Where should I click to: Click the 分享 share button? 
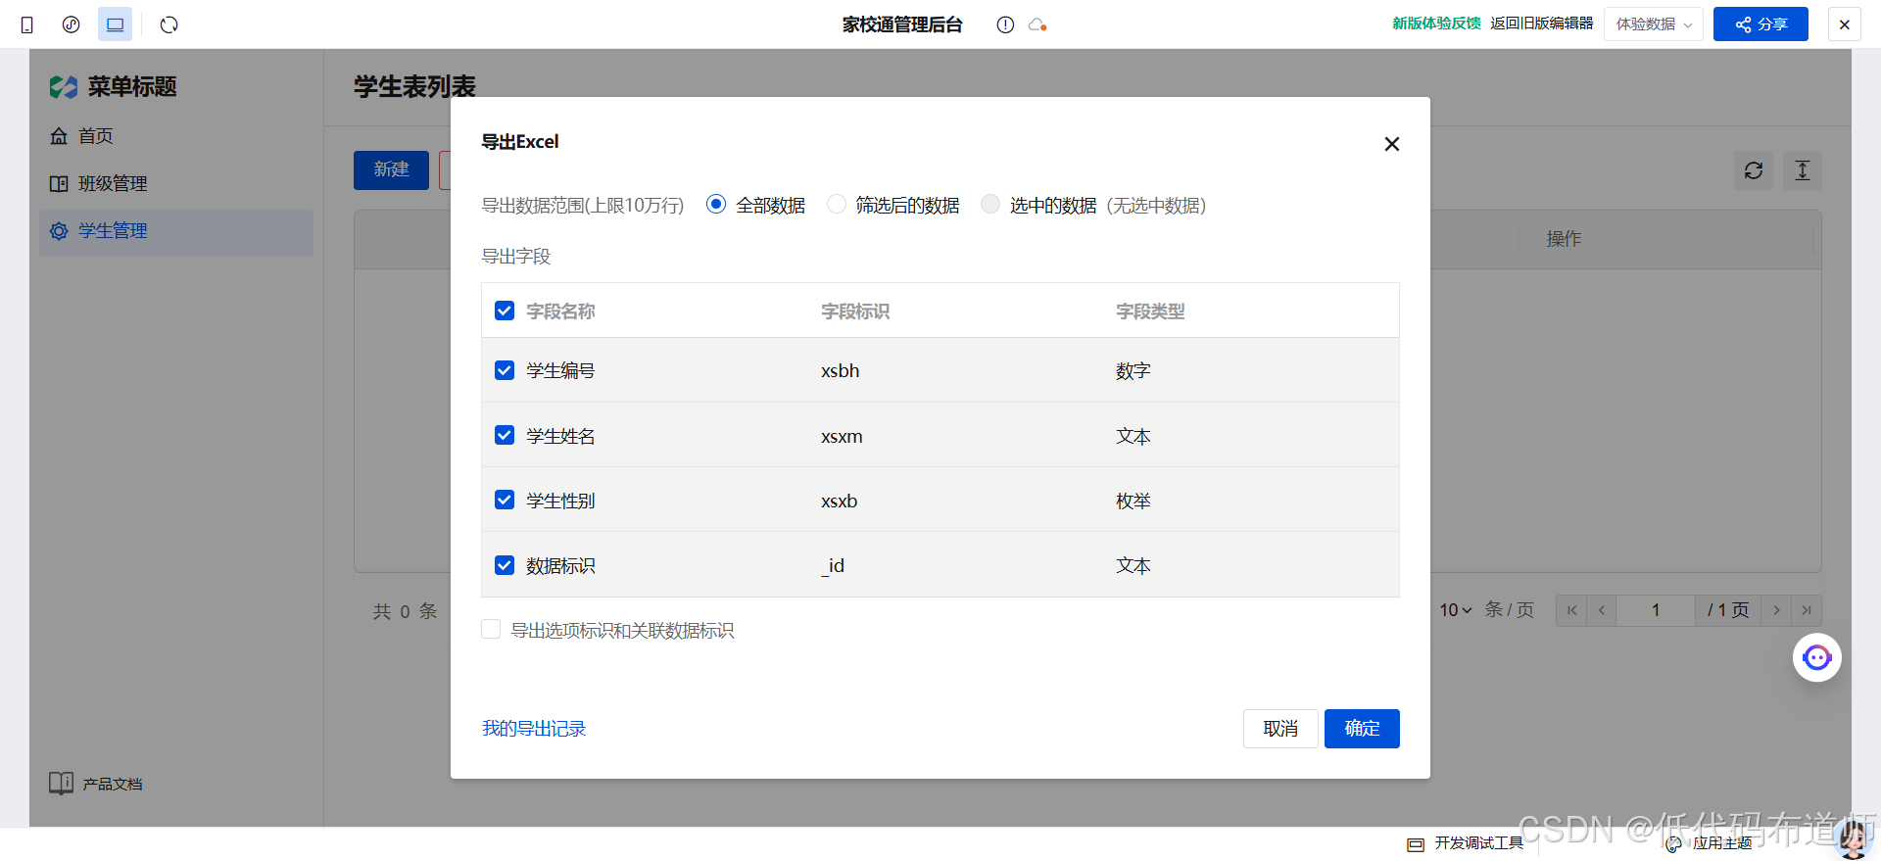coord(1760,24)
